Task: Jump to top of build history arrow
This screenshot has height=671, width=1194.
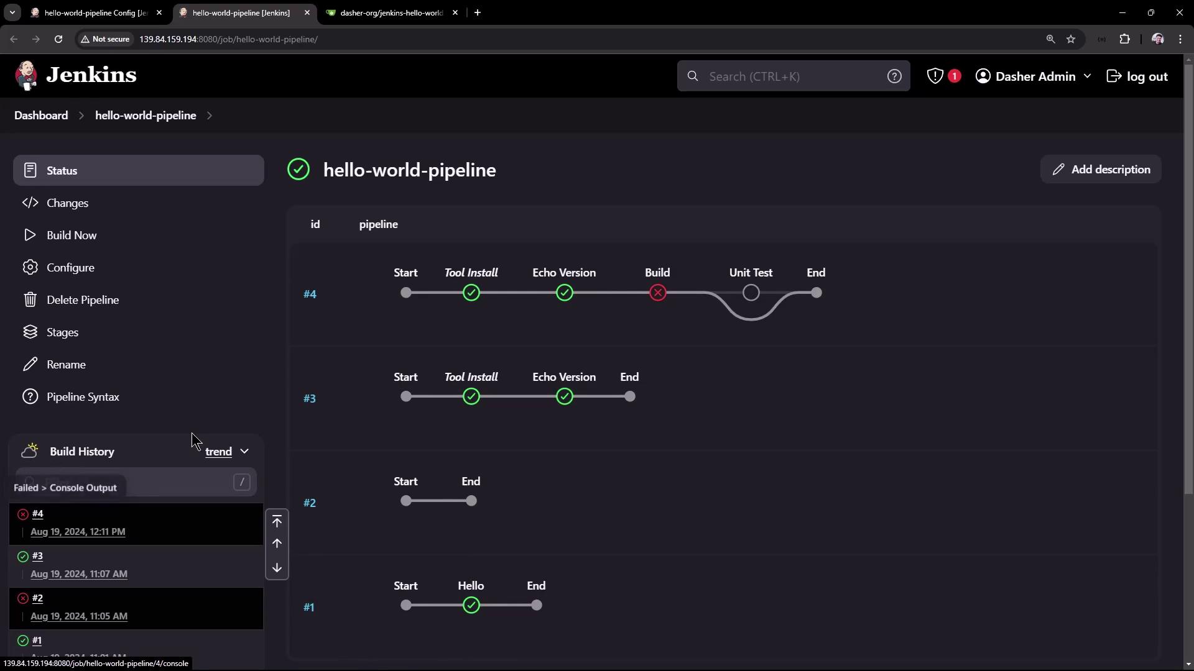Action: (x=277, y=521)
